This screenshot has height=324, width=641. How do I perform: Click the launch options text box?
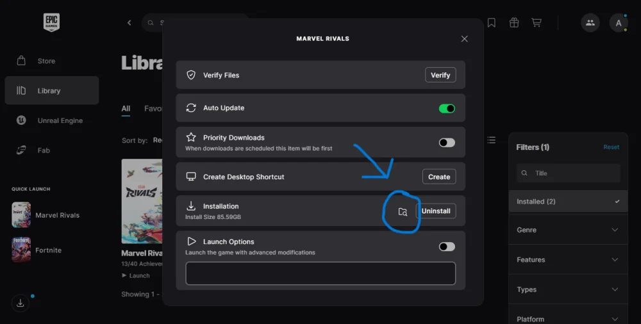pos(320,273)
